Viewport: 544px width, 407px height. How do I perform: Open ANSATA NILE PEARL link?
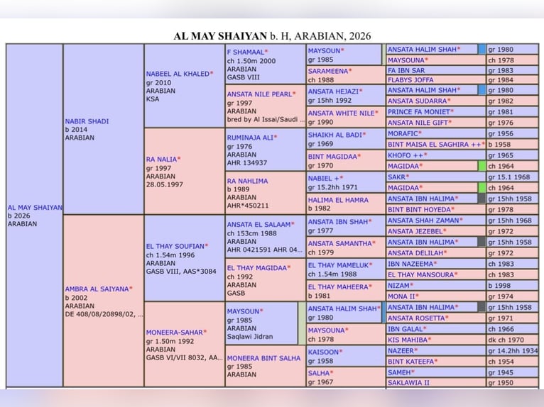(x=259, y=94)
